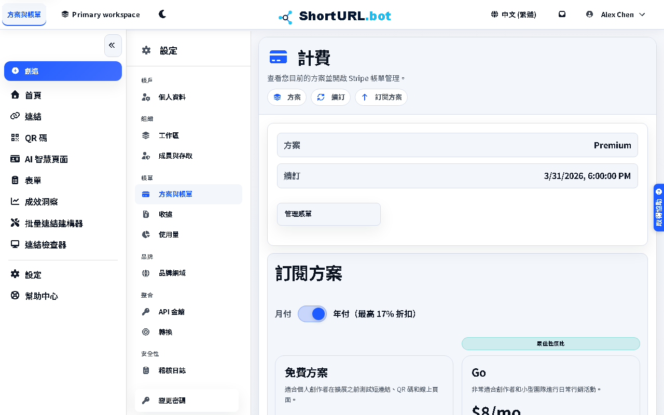Click the 免費方案 plan card title
The height and width of the screenshot is (415, 664).
pyautogui.click(x=306, y=372)
